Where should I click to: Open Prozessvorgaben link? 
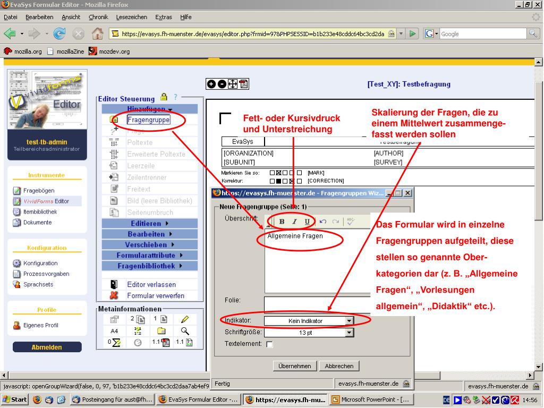46,274
